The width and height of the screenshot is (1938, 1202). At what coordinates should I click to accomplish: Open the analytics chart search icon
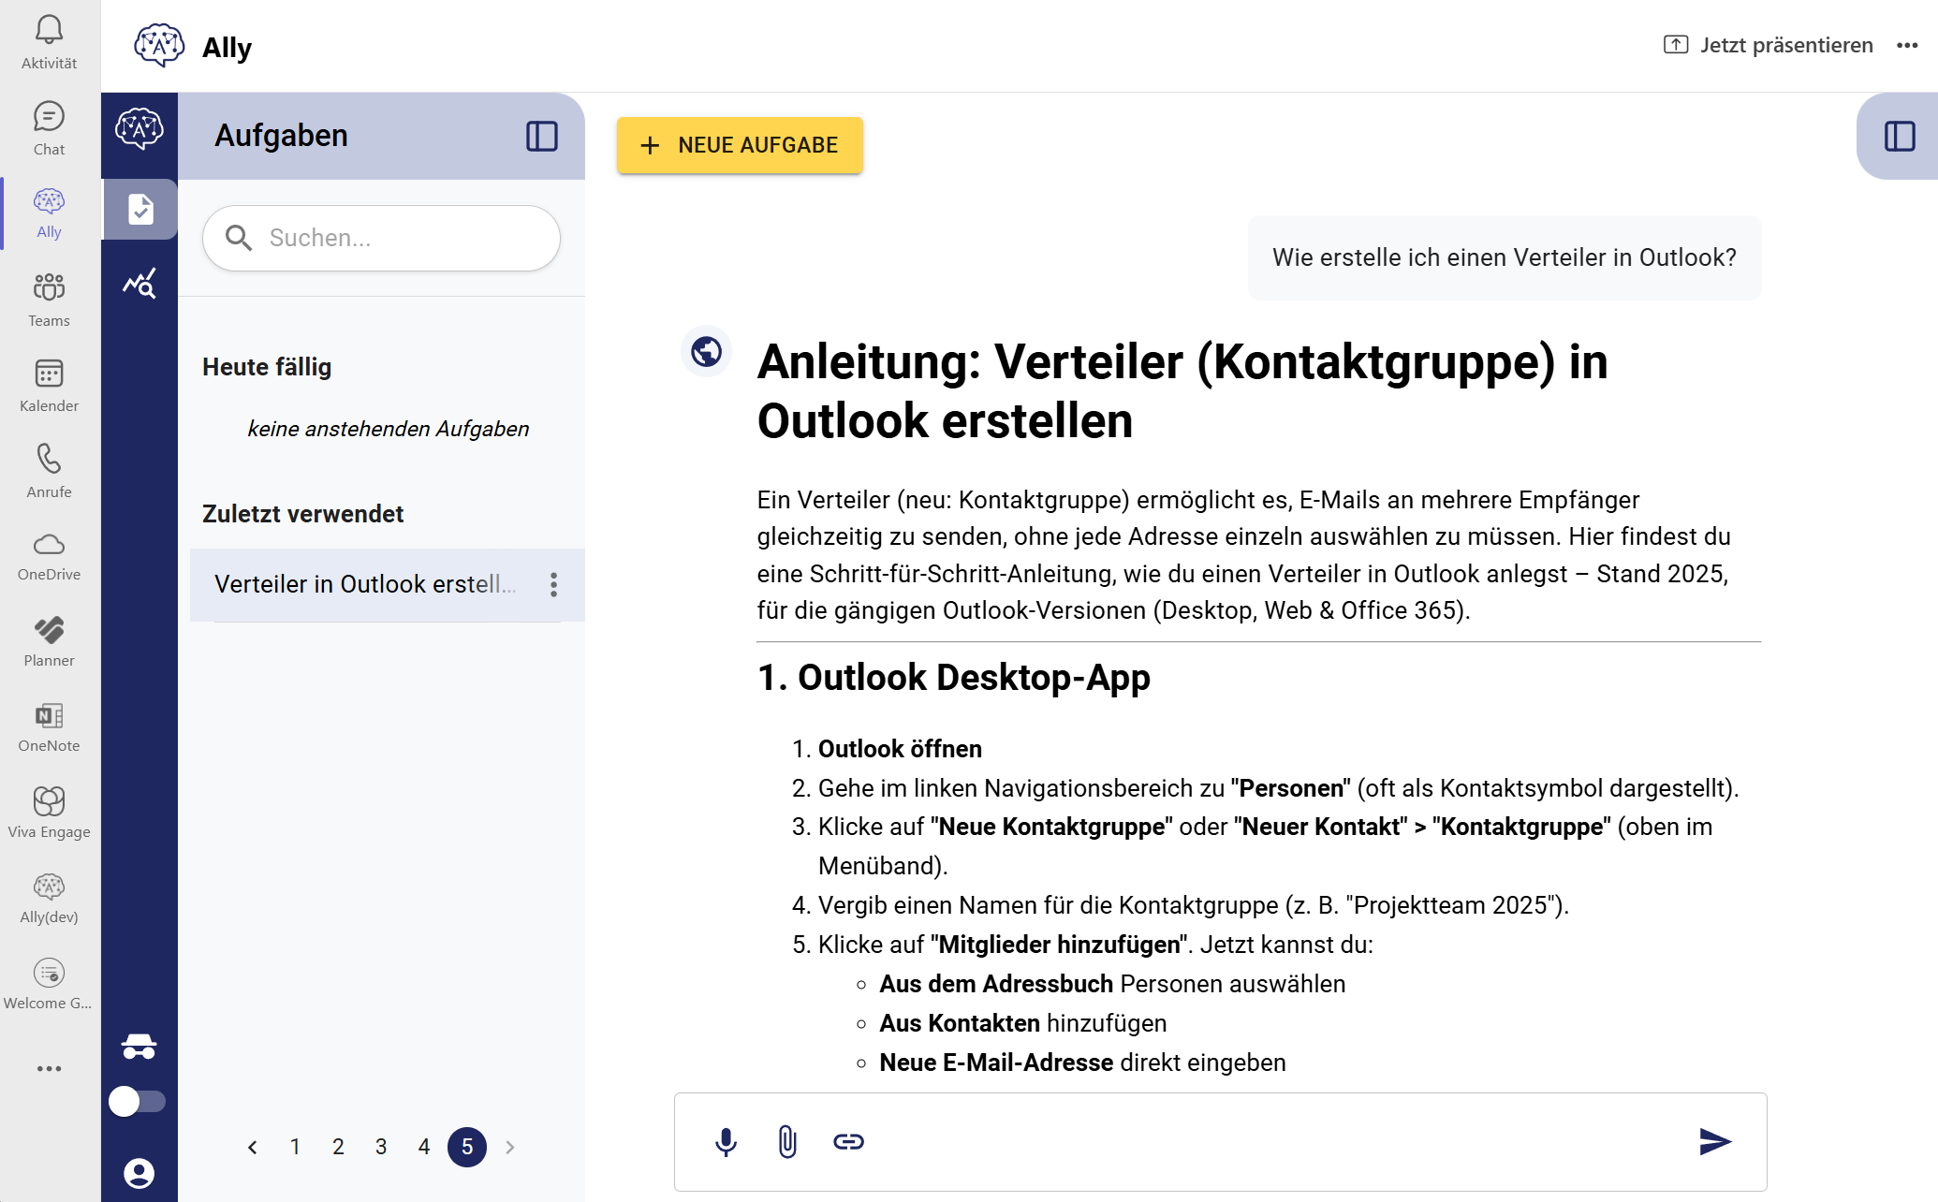coord(139,283)
